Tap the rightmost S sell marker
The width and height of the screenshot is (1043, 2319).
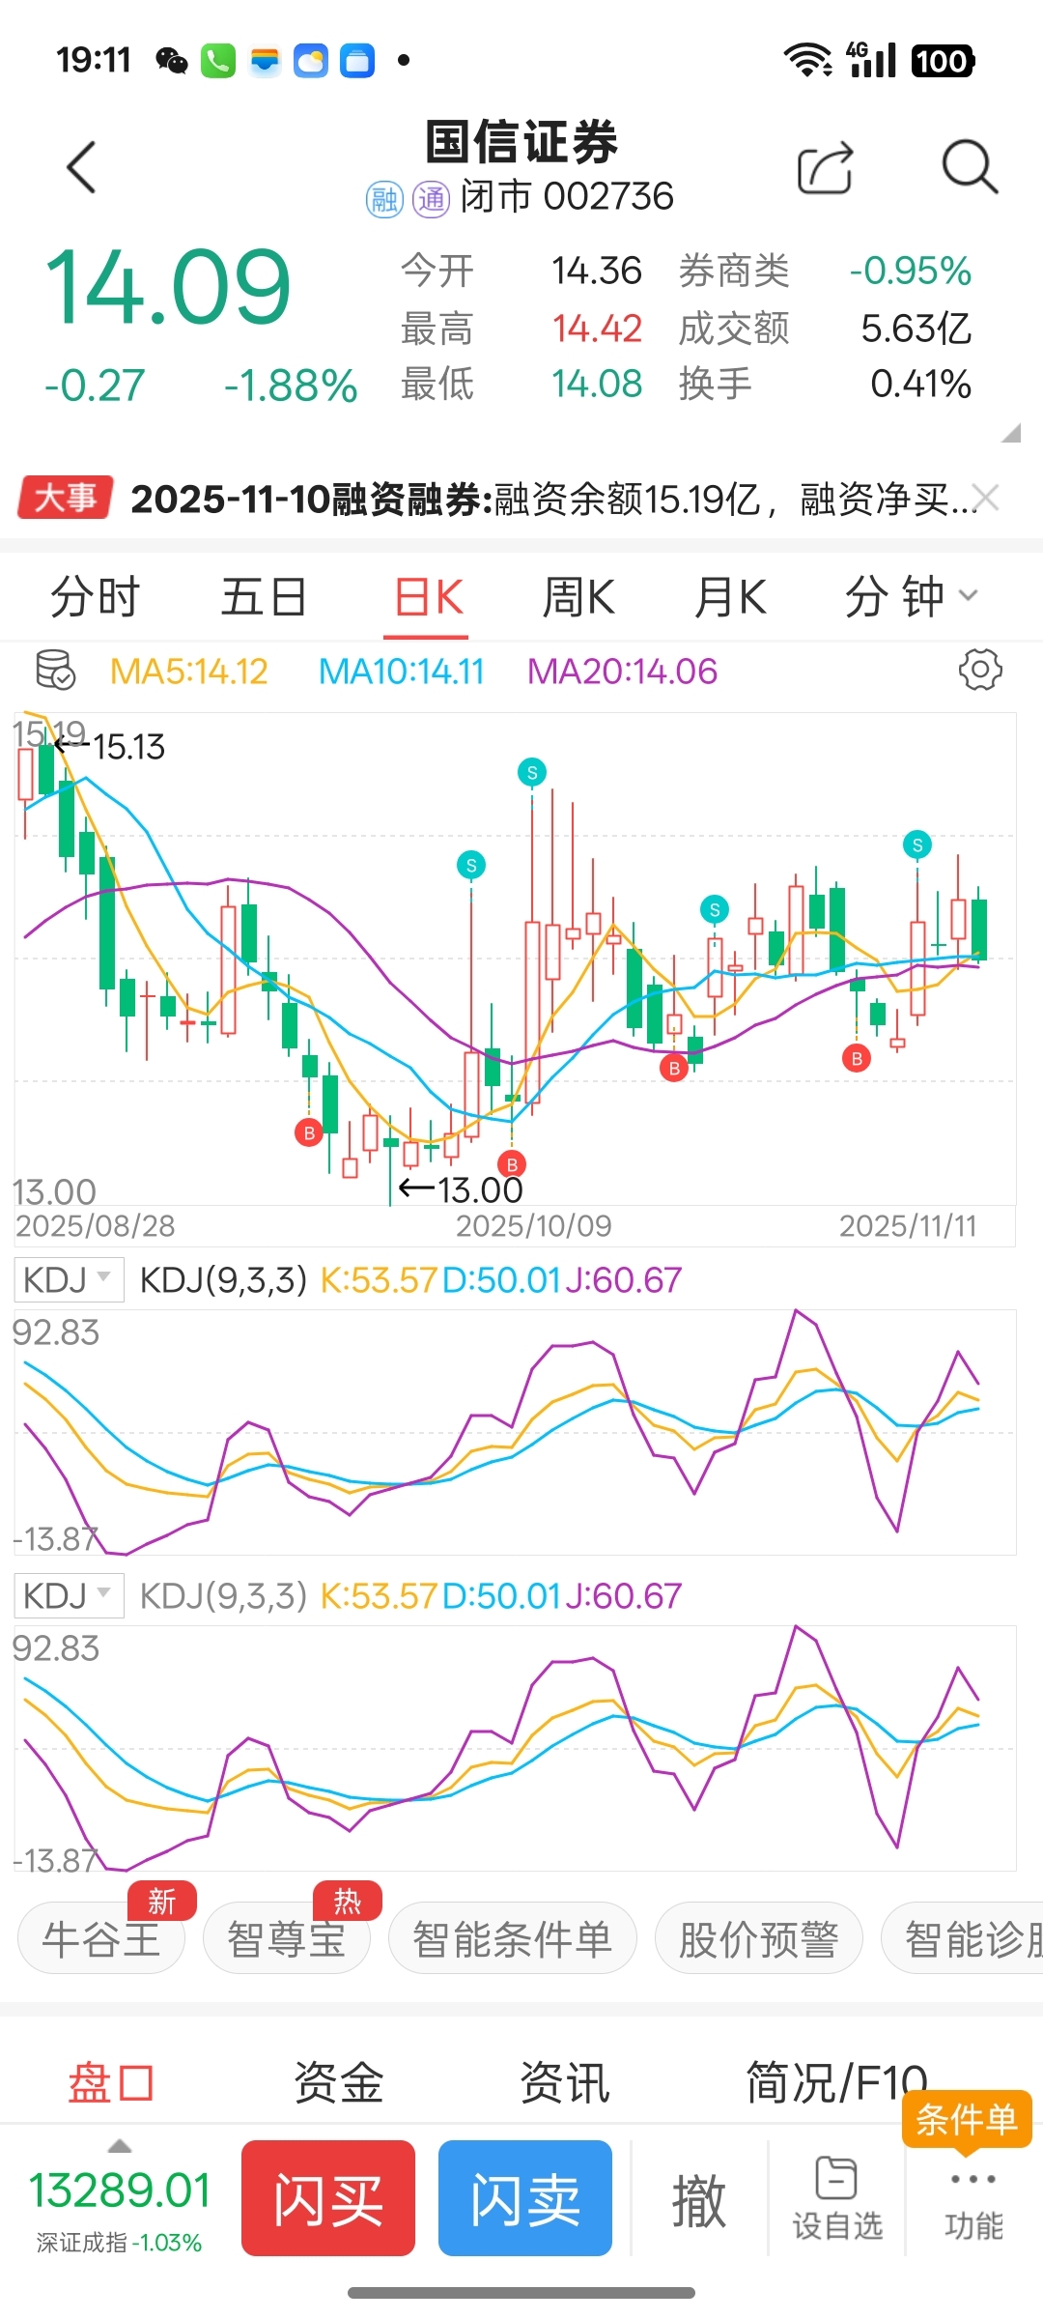click(917, 845)
